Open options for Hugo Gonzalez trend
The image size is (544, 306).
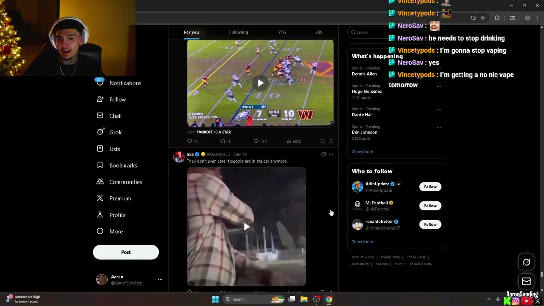tap(439, 86)
